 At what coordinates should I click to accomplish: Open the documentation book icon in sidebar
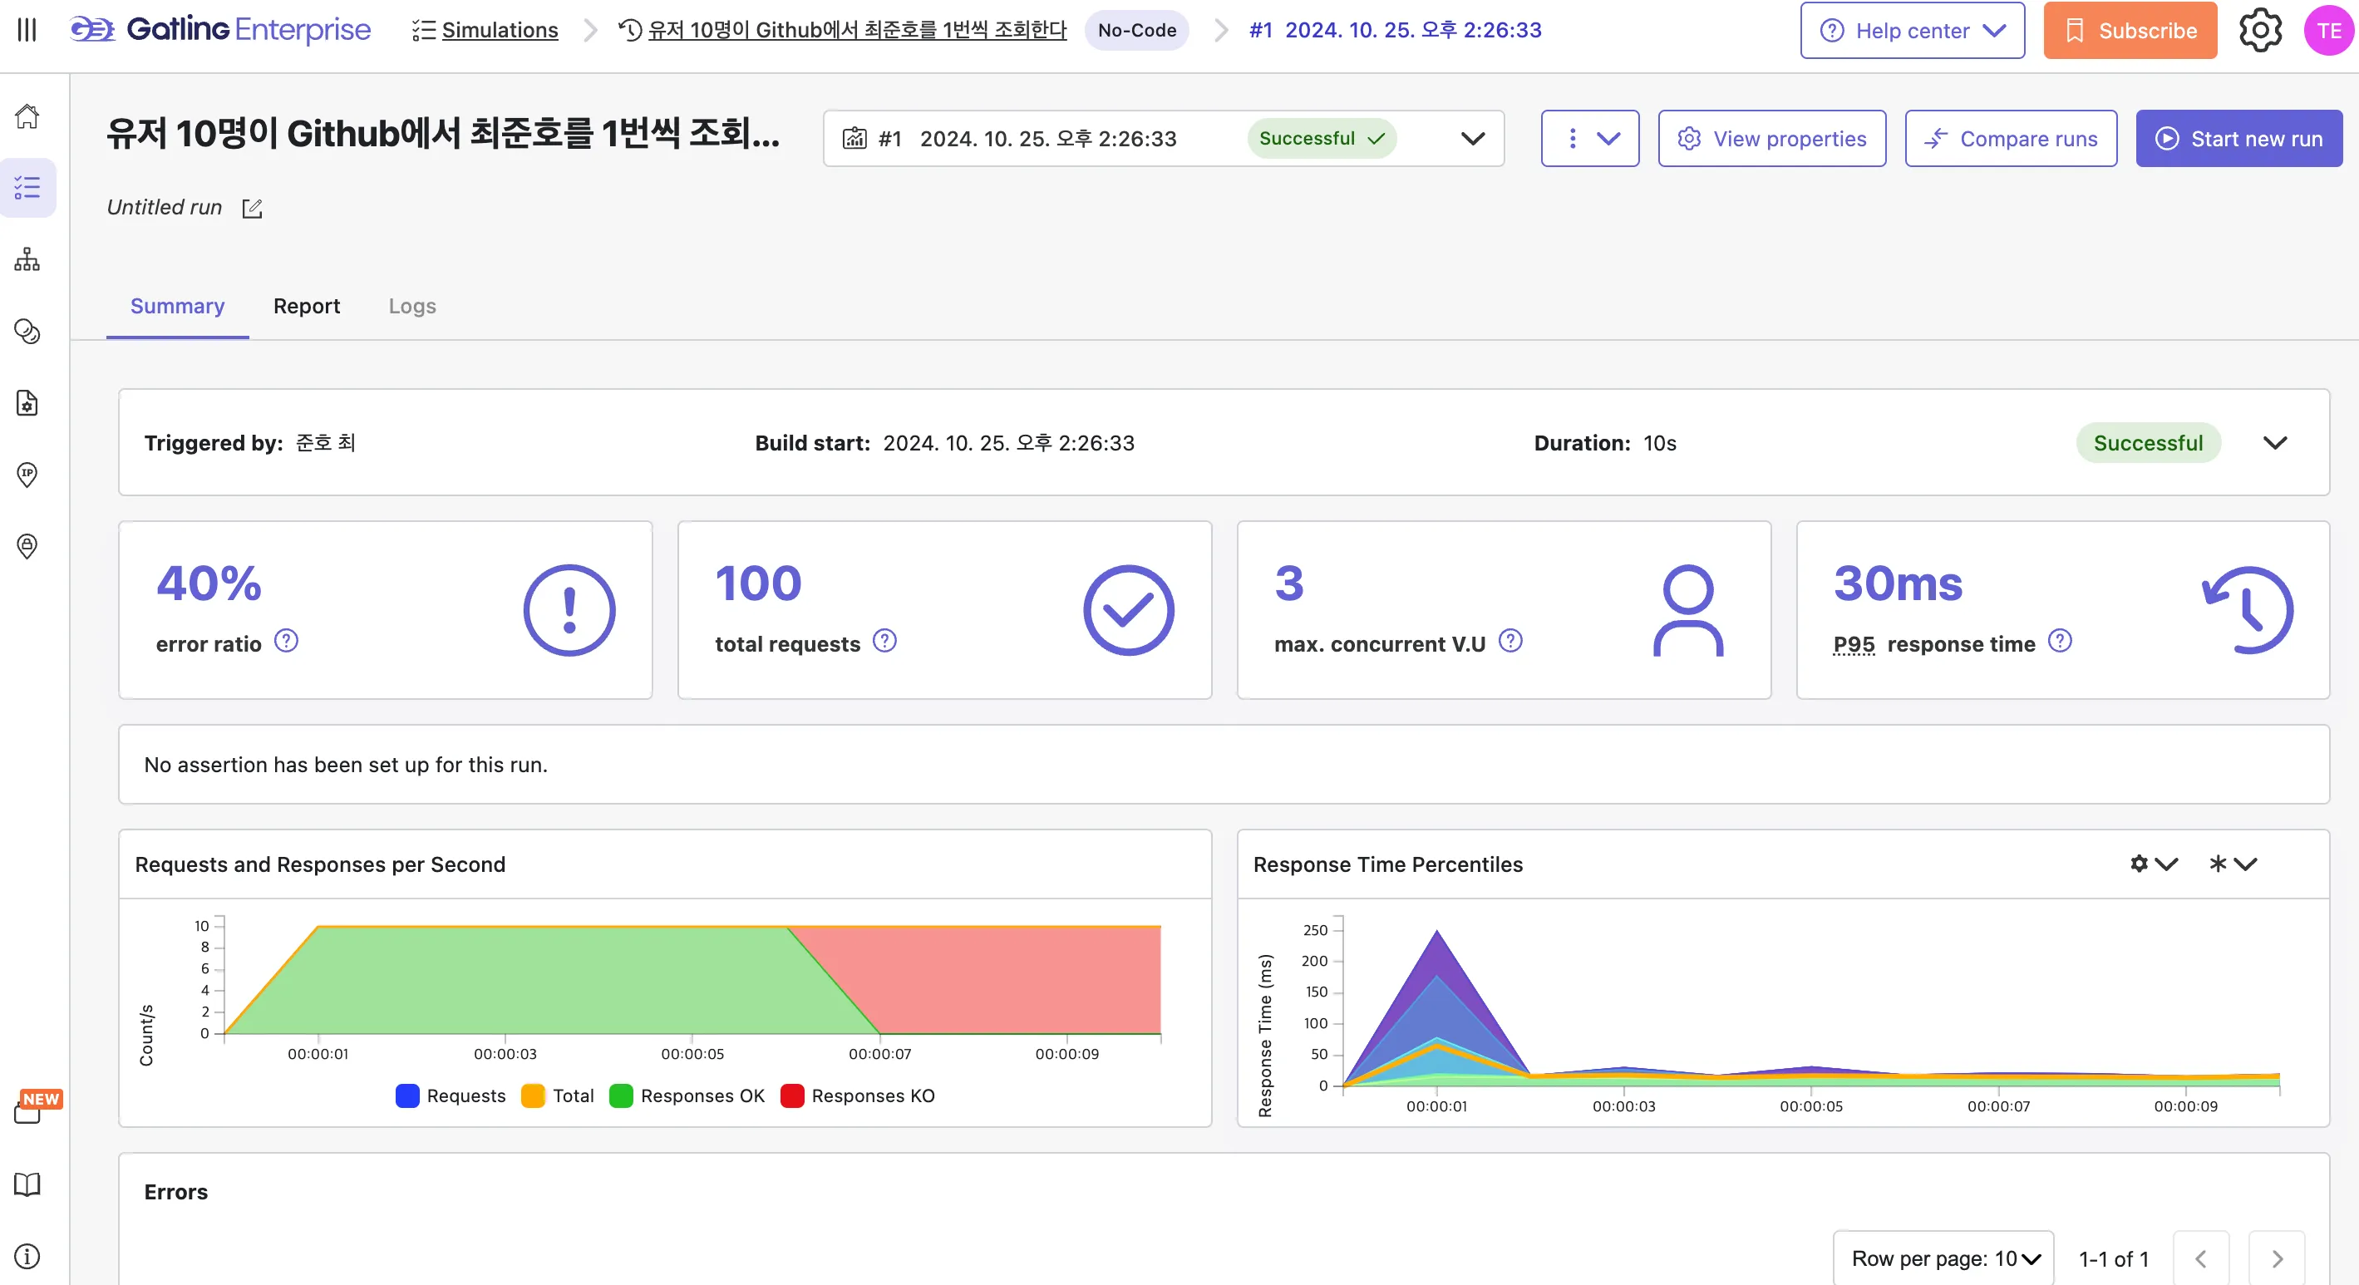pos(27,1184)
